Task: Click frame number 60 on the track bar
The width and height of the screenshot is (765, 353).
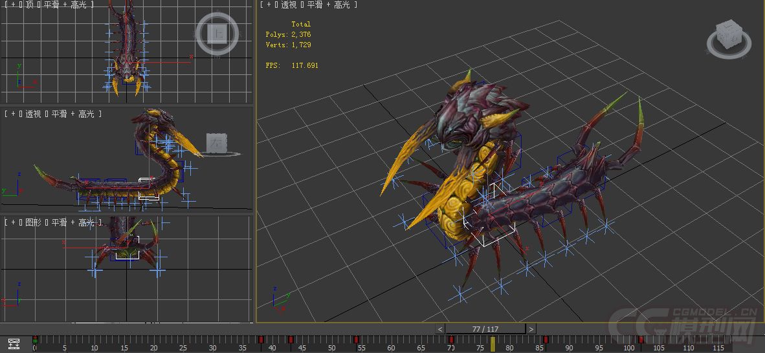Action: (392, 348)
